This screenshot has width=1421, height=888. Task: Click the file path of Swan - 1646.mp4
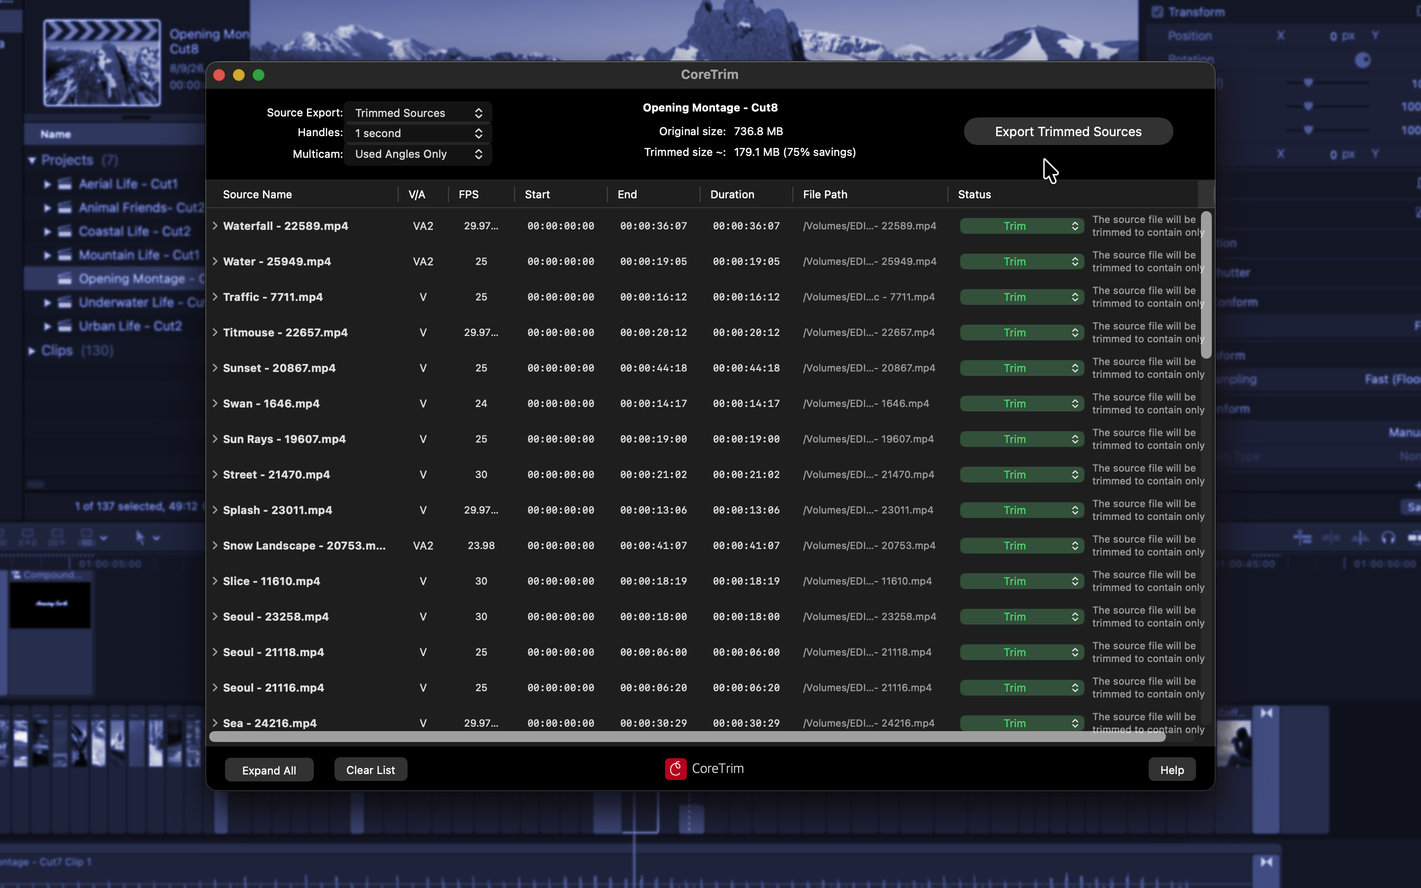point(866,404)
